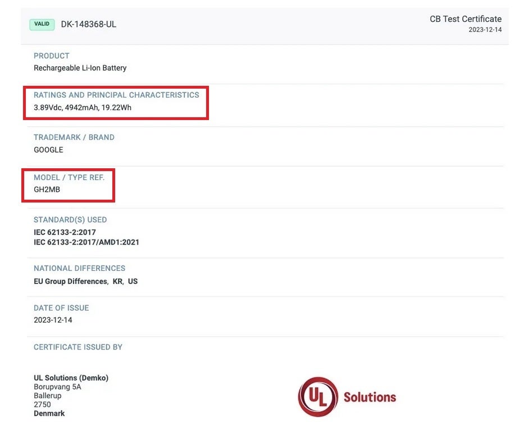The height and width of the screenshot is (428, 519).
Task: Click CERTIFICATE ISSUED BY label
Action: 78,347
